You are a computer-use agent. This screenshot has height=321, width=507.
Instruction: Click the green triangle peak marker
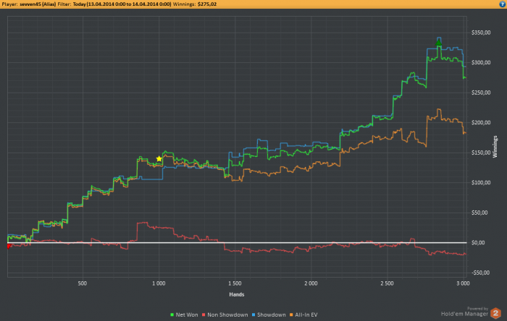tap(438, 43)
